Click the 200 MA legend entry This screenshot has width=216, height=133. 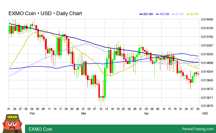pyautogui.click(x=146, y=14)
